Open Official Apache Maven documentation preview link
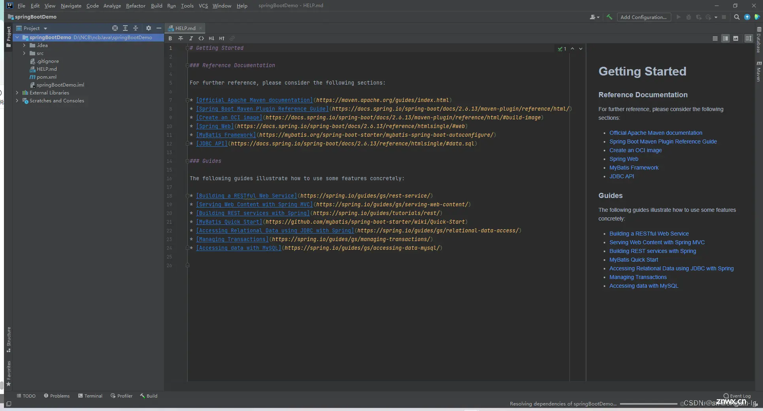This screenshot has height=411, width=763. (x=656, y=133)
